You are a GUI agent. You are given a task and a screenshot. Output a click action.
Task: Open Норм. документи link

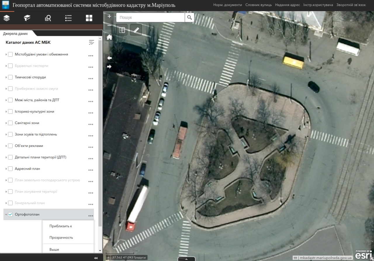[x=228, y=5]
